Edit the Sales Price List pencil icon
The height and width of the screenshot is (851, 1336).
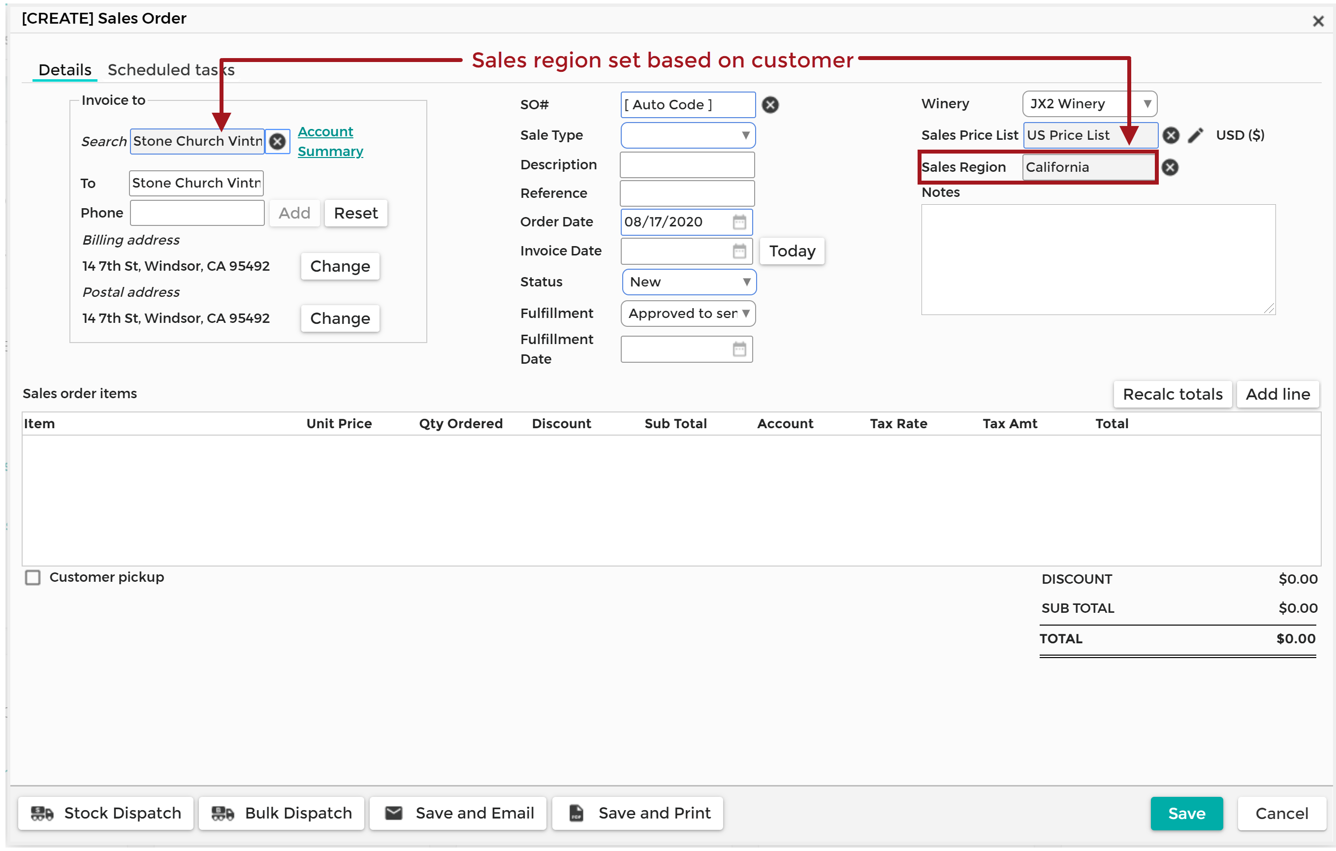(x=1196, y=135)
